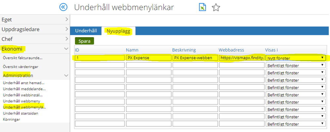Expand the Uppdragsledare menu section
This screenshot has width=330, height=132.
34,29
